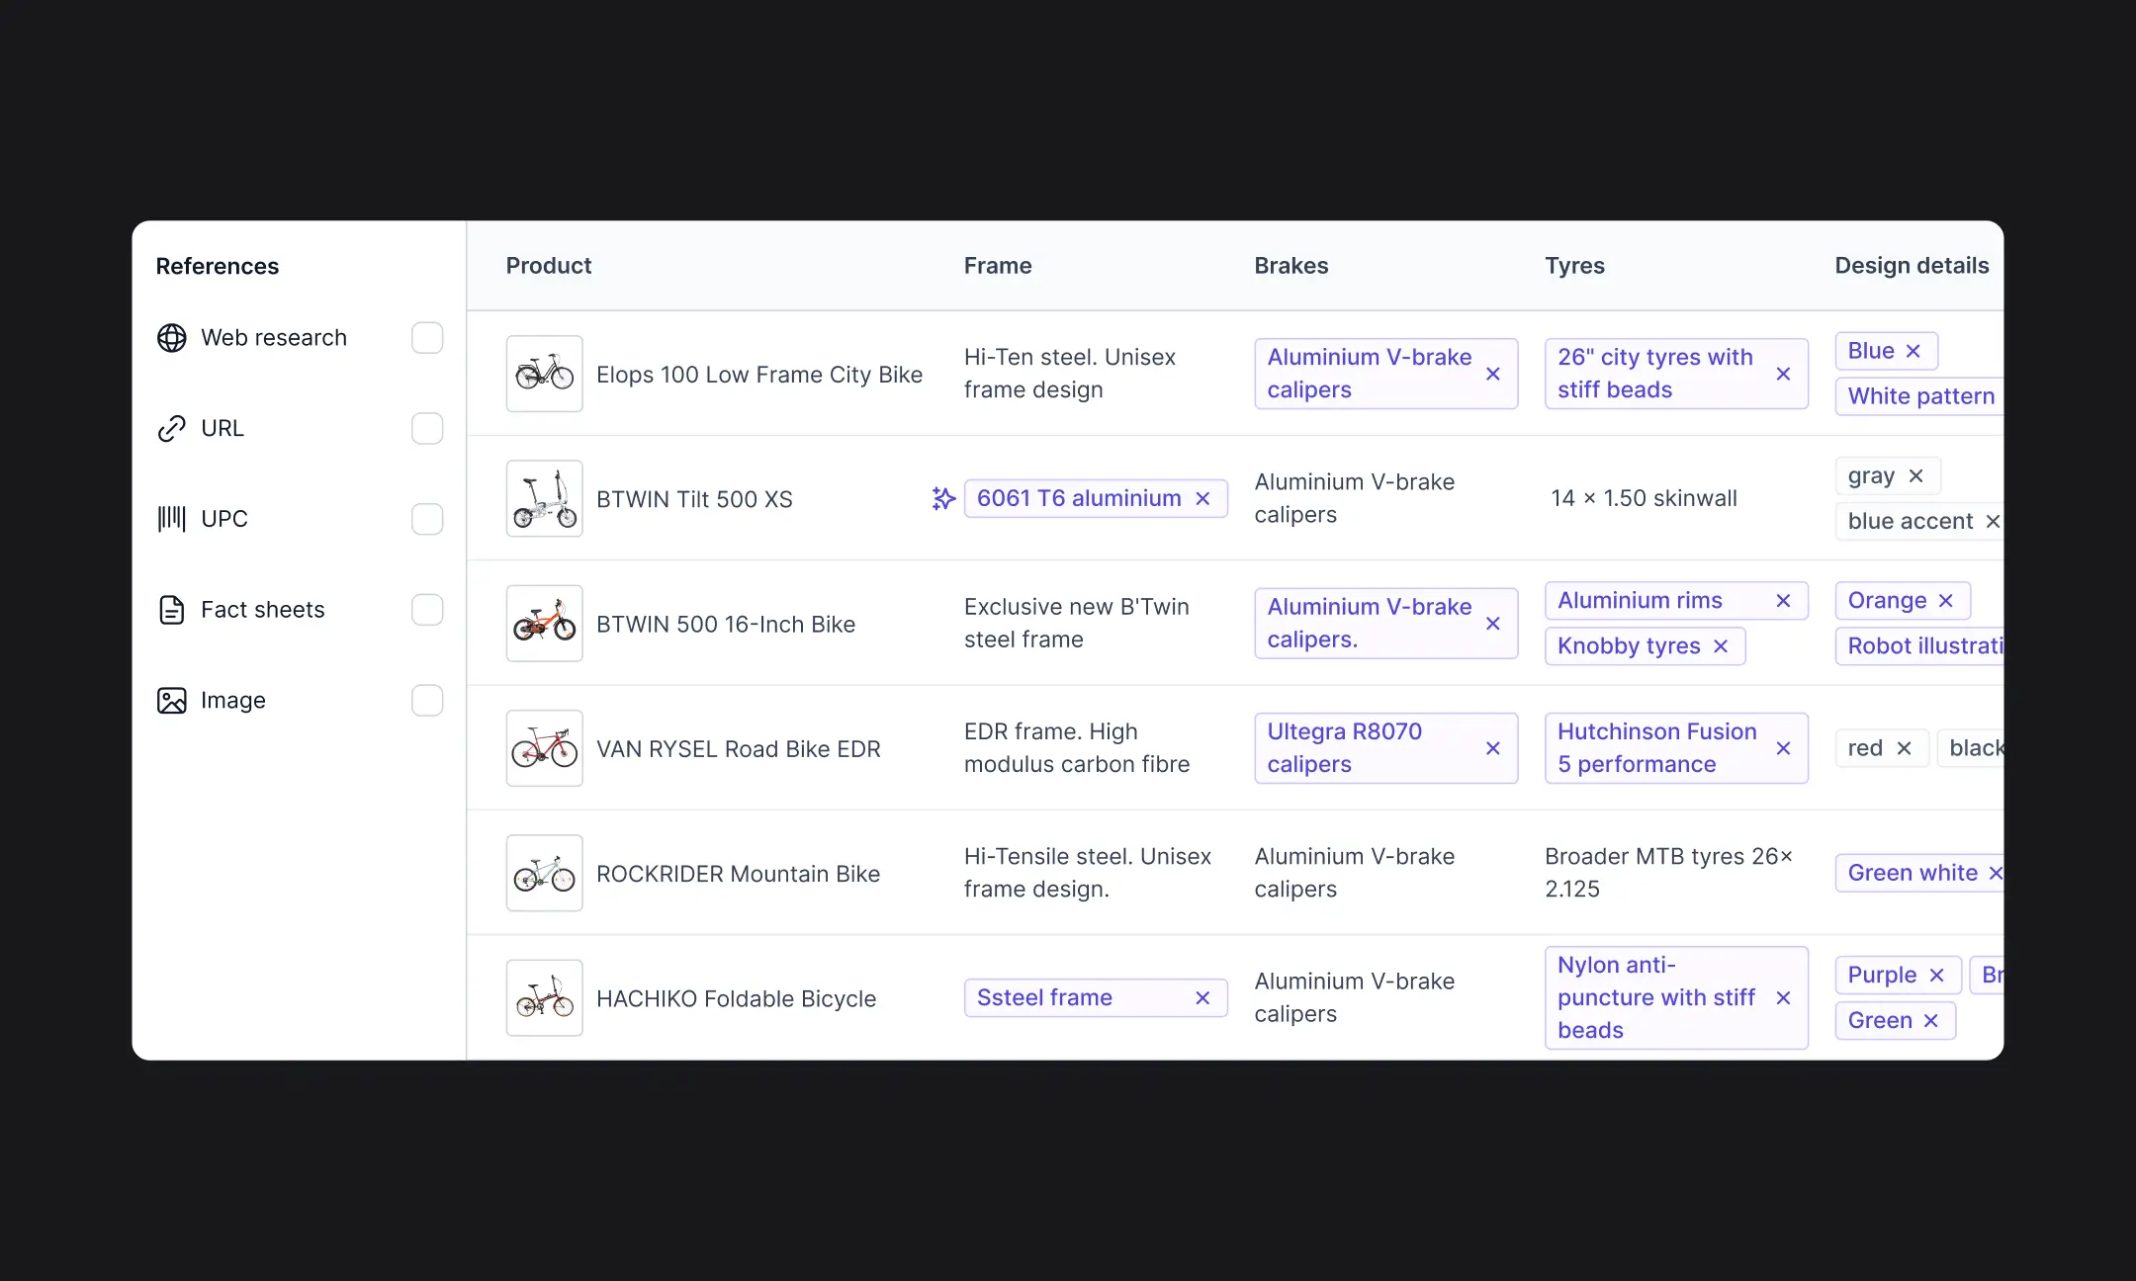The image size is (2136, 1281).
Task: Click the Design details column header
Action: [1913, 266]
